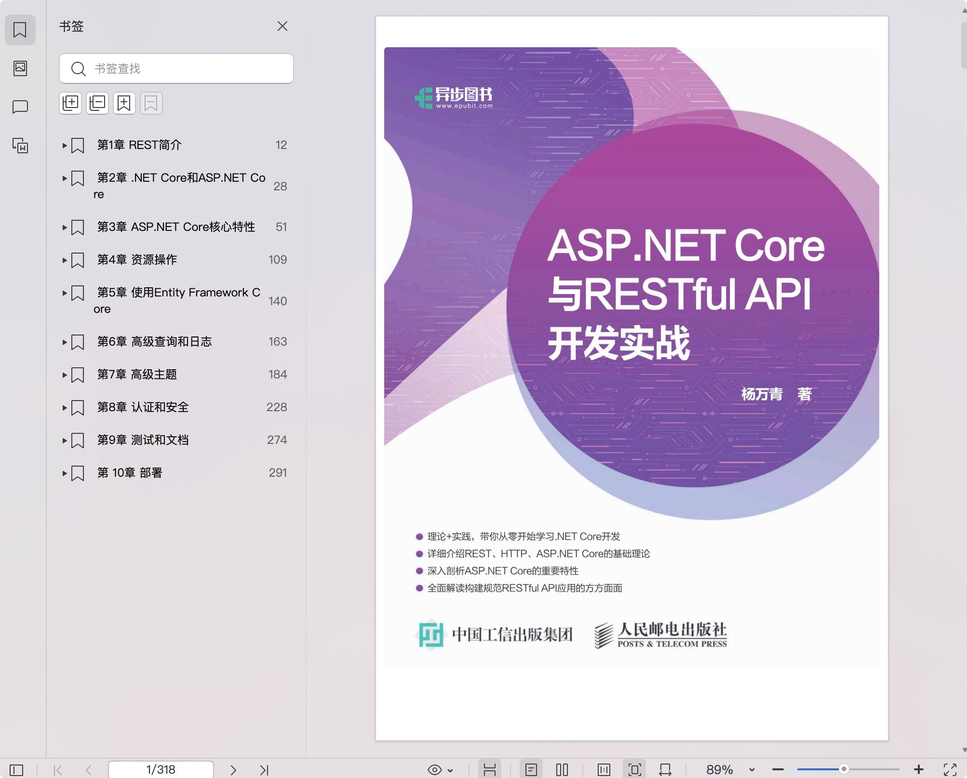Click page number 140 of 第5章
Image resolution: width=967 pixels, height=778 pixels.
278,301
